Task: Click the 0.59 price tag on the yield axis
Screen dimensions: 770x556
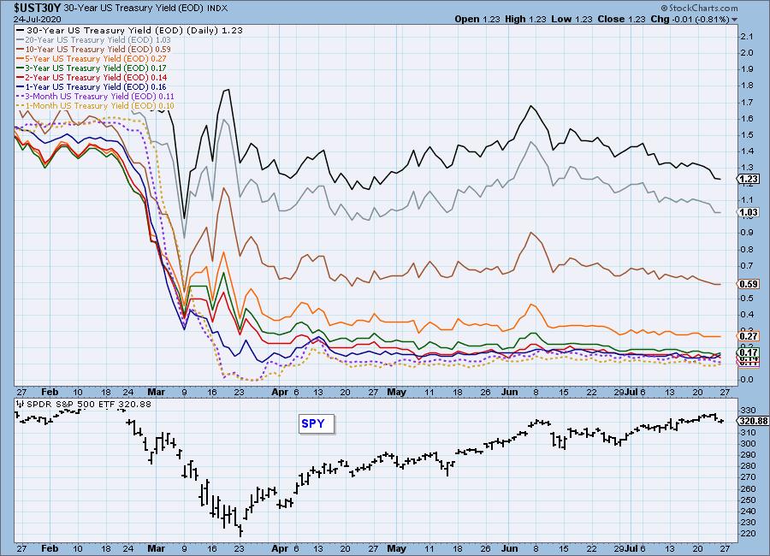Action: pyautogui.click(x=749, y=284)
